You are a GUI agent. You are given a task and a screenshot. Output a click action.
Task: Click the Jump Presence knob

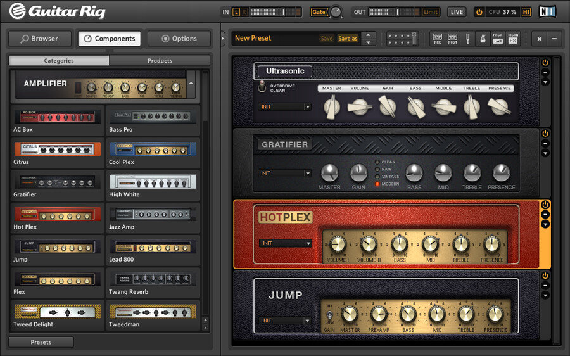(495, 314)
